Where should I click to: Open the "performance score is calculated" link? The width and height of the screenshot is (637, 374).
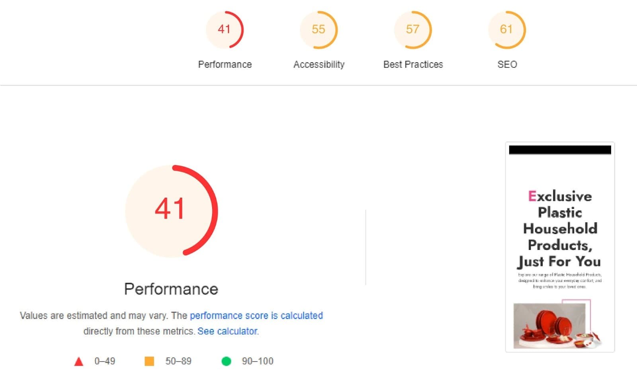pyautogui.click(x=256, y=316)
